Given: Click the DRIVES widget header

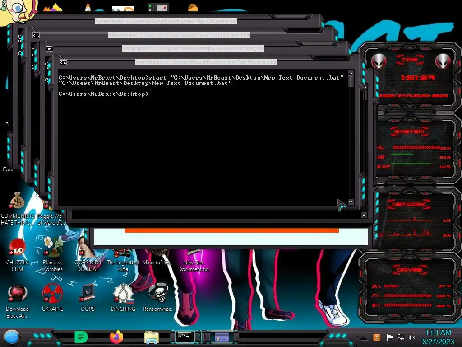Looking at the screenshot, I should [x=410, y=270].
